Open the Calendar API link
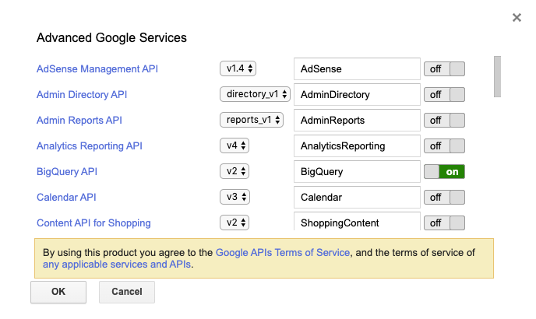Image resolution: width=536 pixels, height=319 pixels. (66, 197)
